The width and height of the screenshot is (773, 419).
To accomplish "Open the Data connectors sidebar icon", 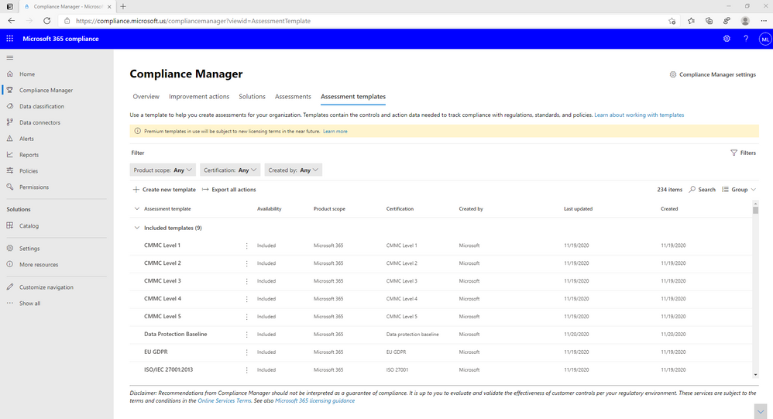I will (x=10, y=122).
